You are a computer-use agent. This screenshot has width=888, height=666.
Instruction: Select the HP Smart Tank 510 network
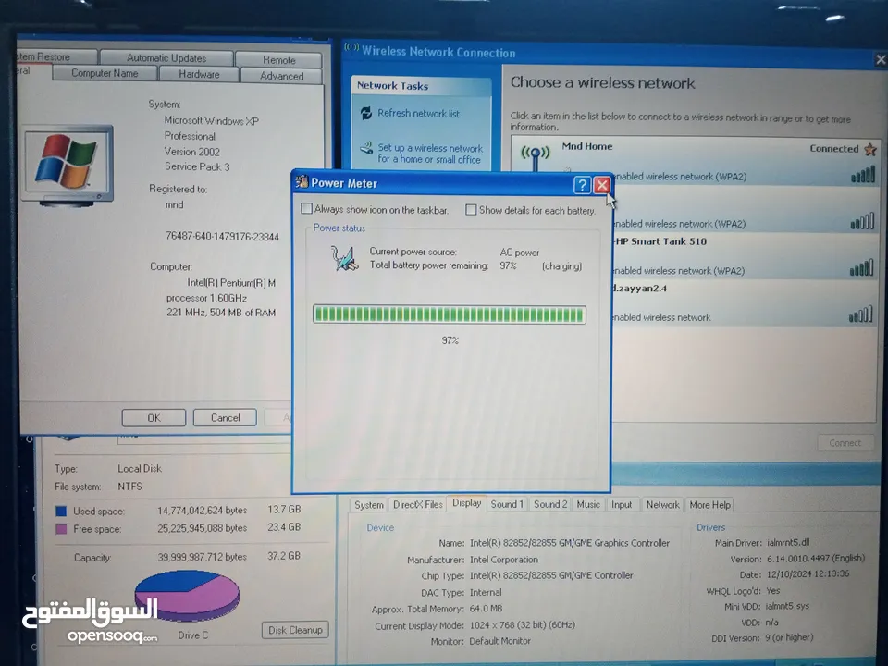pyautogui.click(x=660, y=241)
